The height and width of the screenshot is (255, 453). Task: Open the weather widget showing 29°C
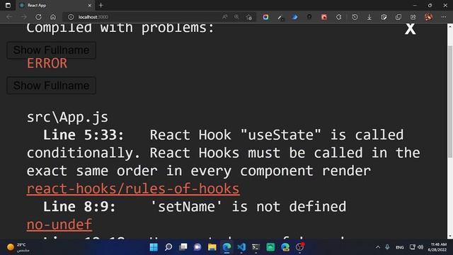pyautogui.click(x=18, y=247)
